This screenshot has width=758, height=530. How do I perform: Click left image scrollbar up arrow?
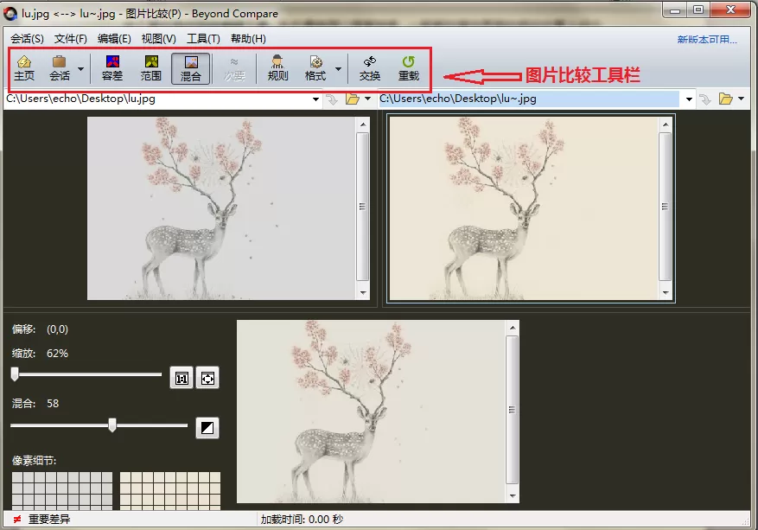[x=363, y=125]
